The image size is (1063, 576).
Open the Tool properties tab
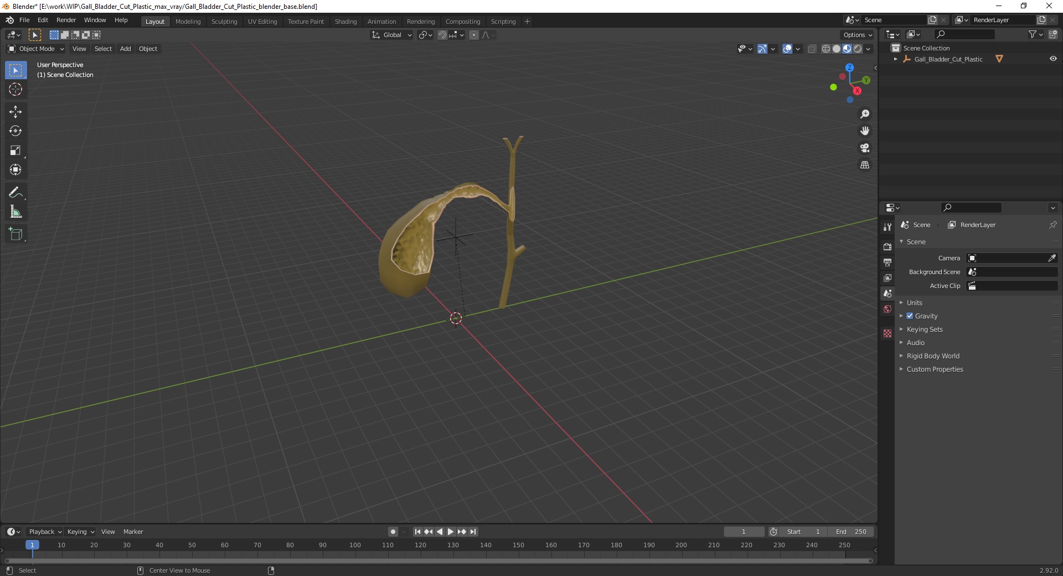(x=887, y=227)
